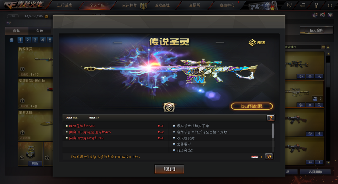
Task: Click the weapon list scroll down arrow
Action: click(x=328, y=163)
